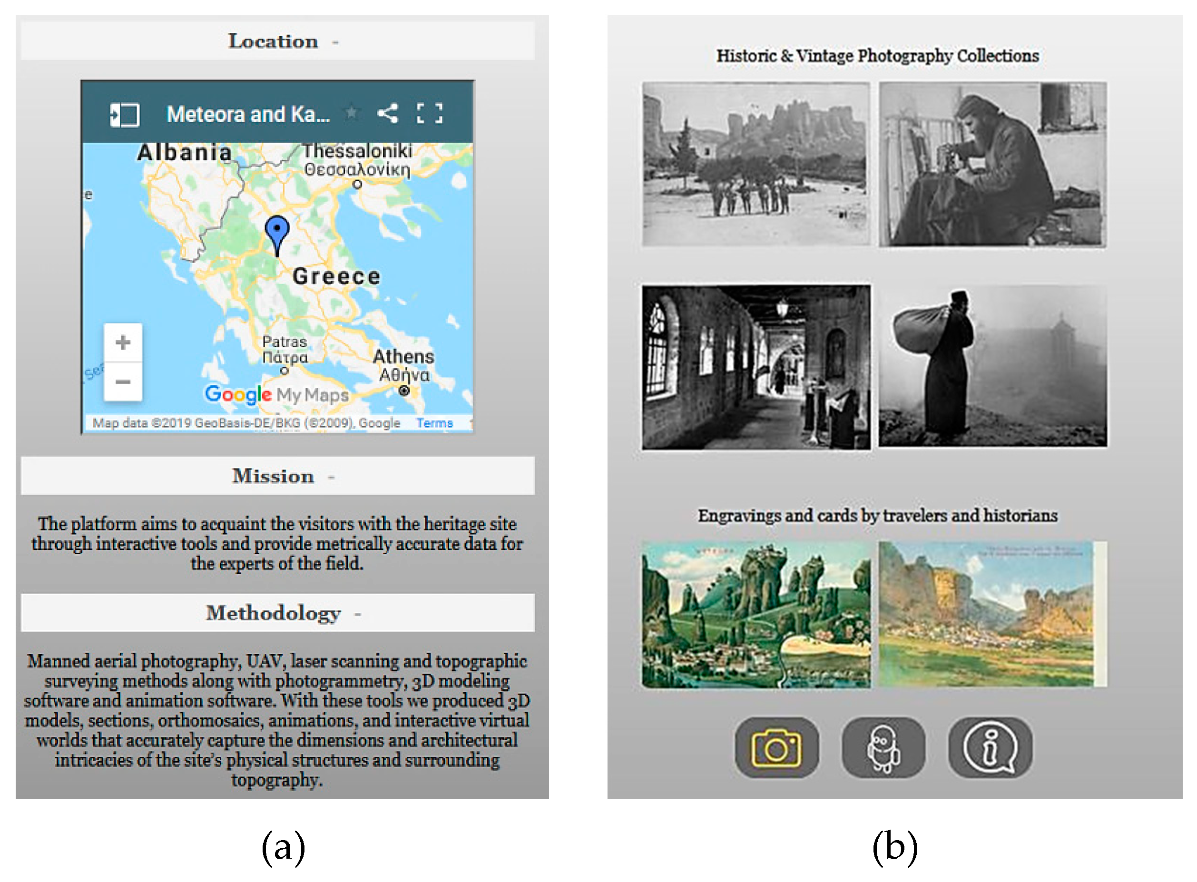
Task: Click the robot guide icon button
Action: point(883,748)
